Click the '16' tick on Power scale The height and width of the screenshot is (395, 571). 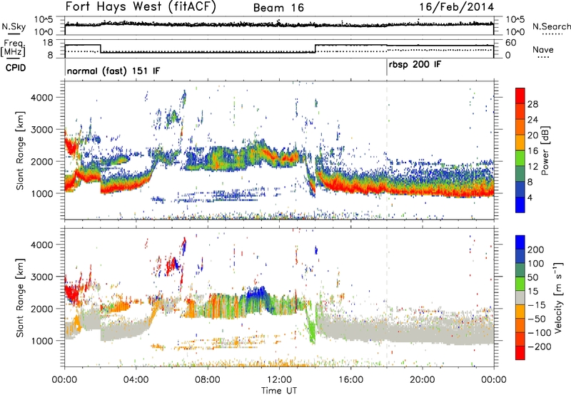click(x=532, y=151)
